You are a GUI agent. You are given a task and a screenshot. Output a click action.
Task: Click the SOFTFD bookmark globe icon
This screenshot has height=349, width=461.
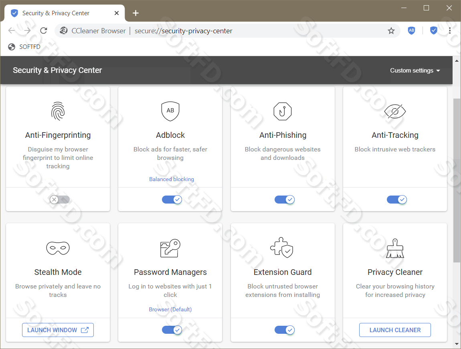12,47
